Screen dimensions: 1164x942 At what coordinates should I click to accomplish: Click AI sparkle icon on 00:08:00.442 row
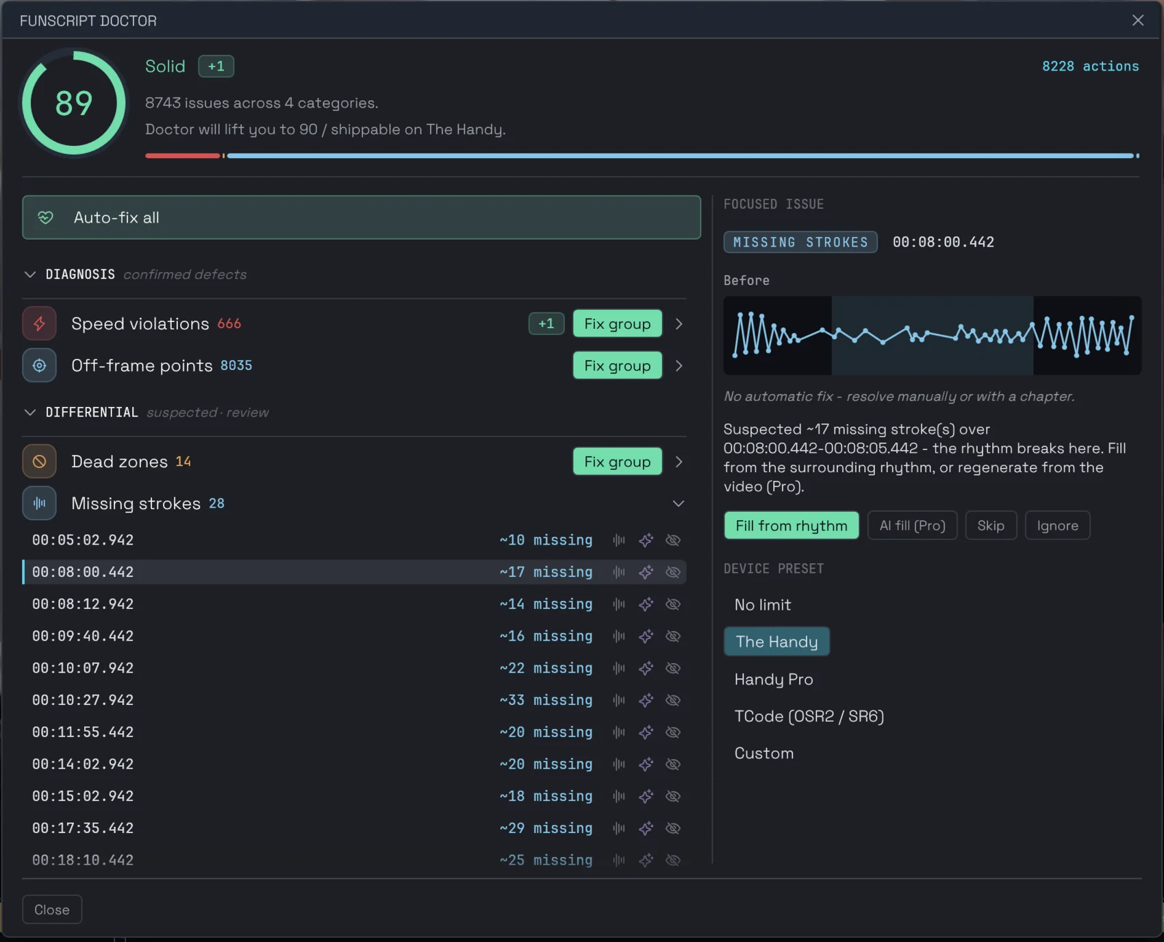point(646,572)
